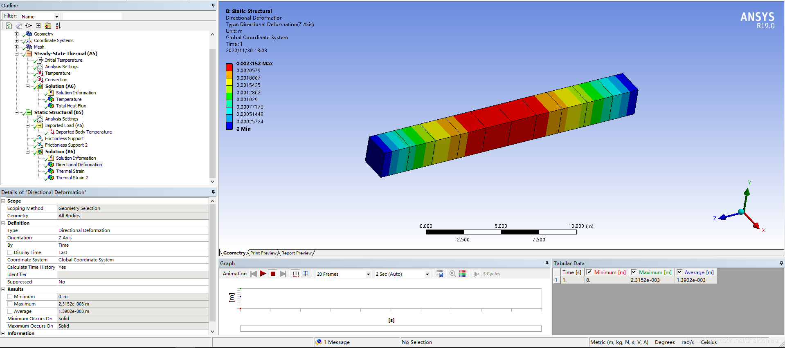
Task: Click the Refresh Search icon in Outline toolbar
Action: click(x=9, y=26)
